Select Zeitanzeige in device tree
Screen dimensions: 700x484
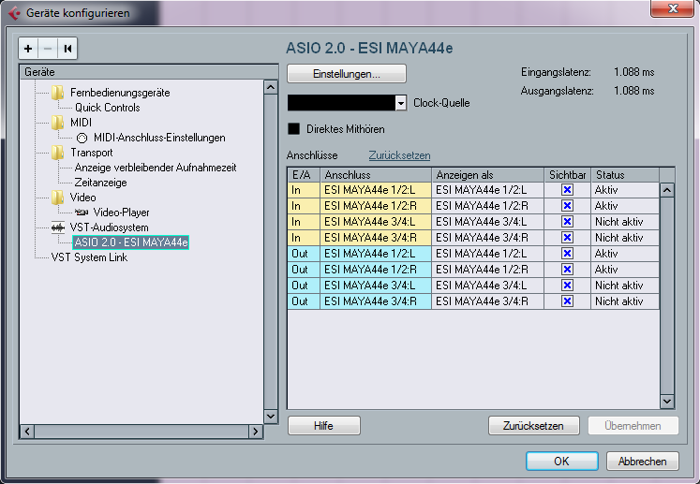(100, 183)
